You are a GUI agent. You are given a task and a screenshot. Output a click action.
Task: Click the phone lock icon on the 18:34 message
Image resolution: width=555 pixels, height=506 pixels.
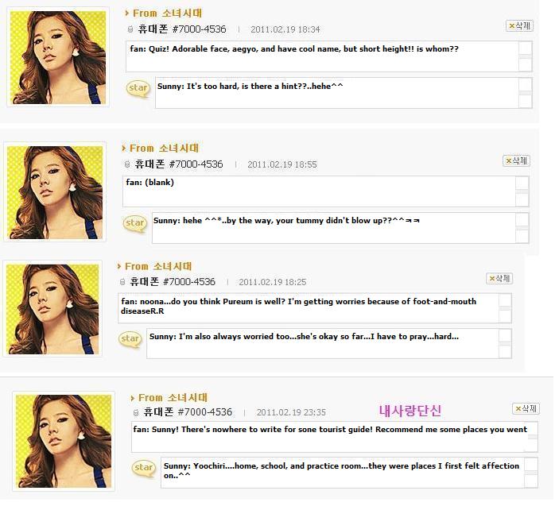click(x=130, y=29)
